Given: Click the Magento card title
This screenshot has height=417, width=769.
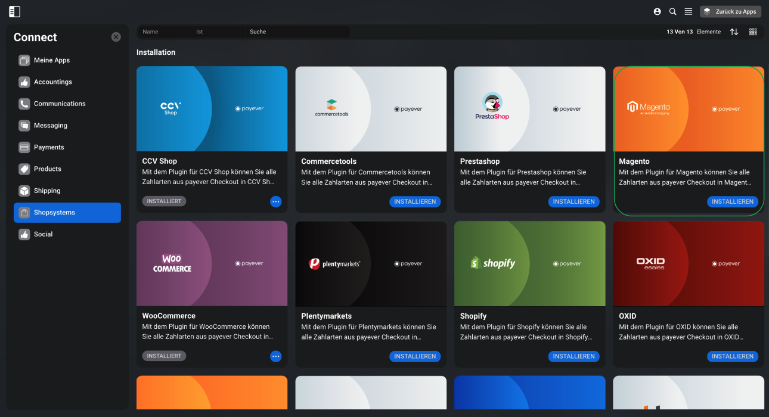Looking at the screenshot, I should click(634, 161).
